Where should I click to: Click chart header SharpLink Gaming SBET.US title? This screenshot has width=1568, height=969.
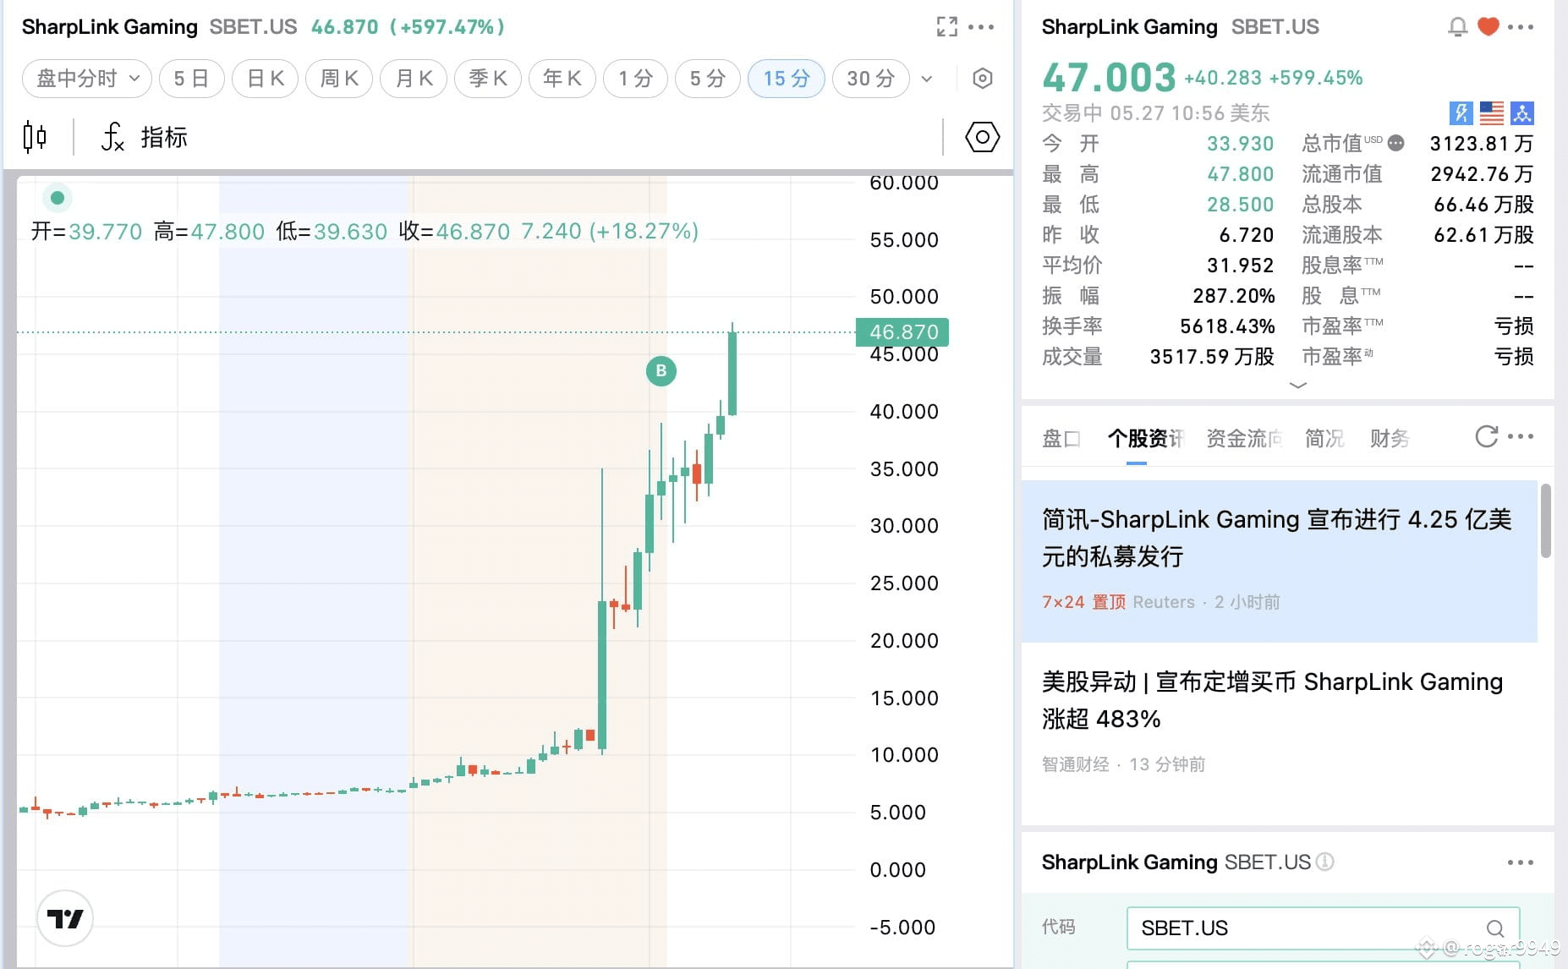coord(160,27)
